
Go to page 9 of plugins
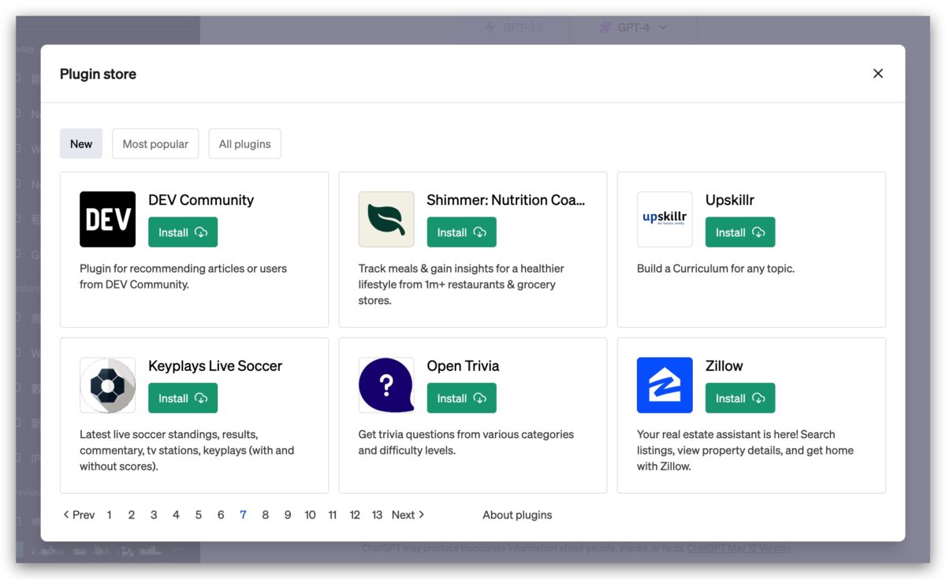tap(288, 514)
